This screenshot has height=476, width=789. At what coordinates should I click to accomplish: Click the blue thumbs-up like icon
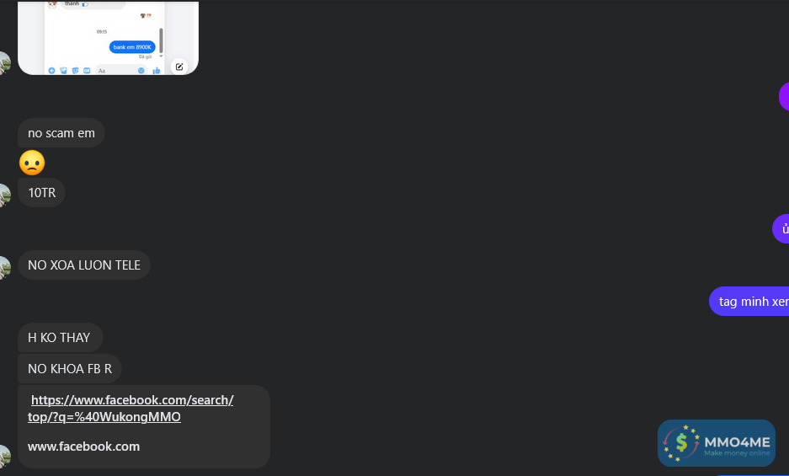(x=157, y=71)
